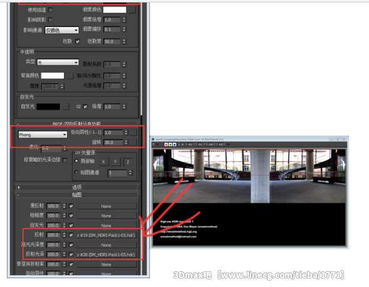The height and width of the screenshot is (287, 369).
Task: Click the save icon in cropping toolbar
Action: pos(153,145)
